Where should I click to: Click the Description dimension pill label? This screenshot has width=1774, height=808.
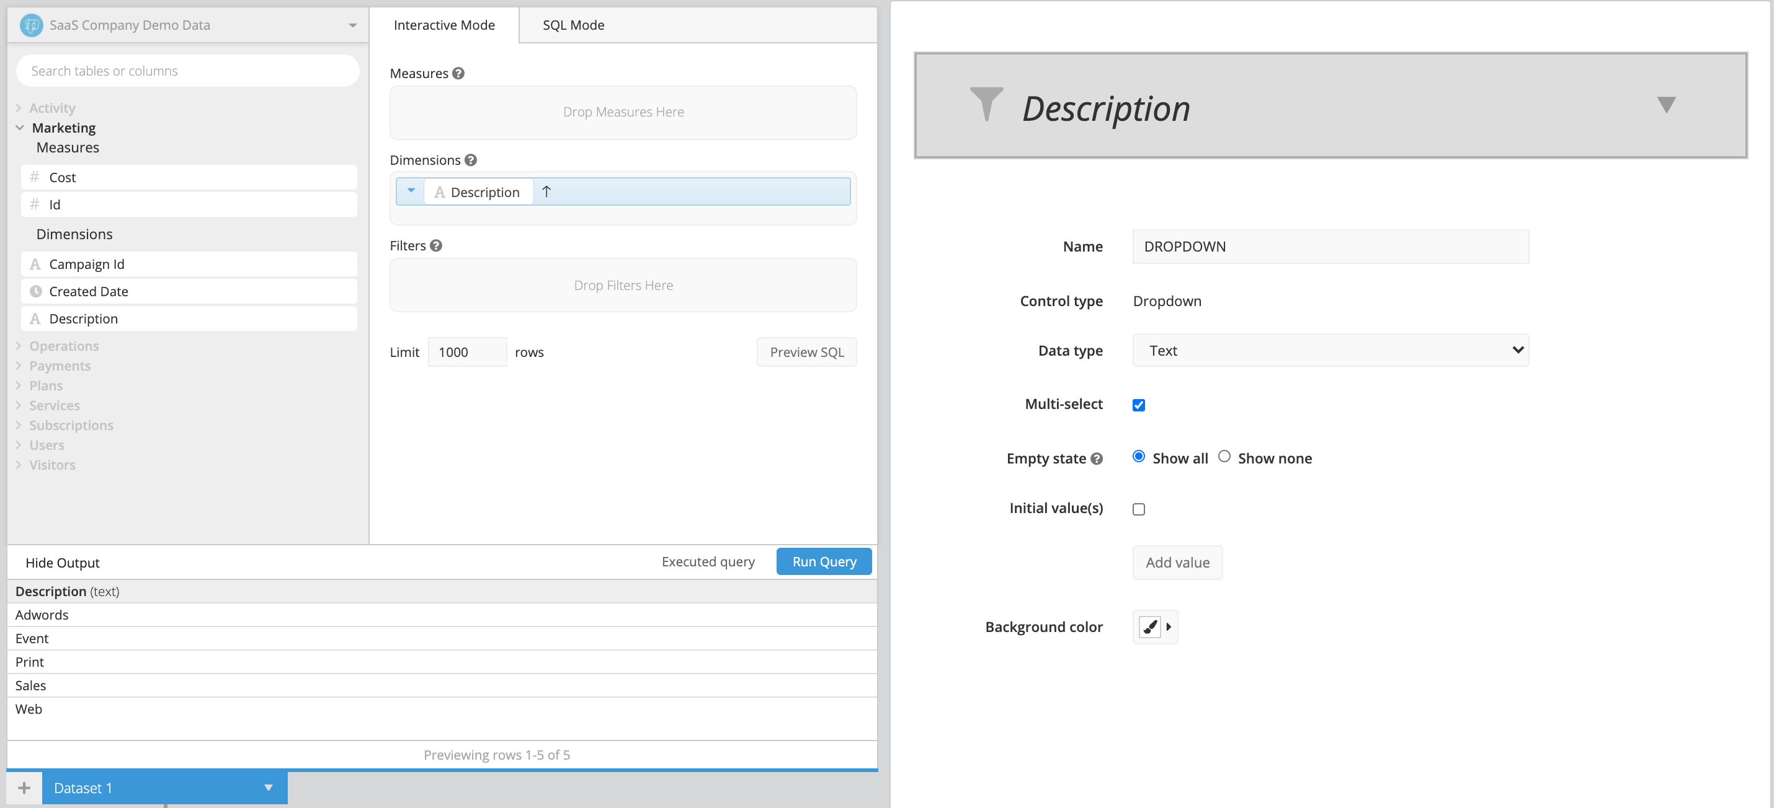tap(479, 193)
